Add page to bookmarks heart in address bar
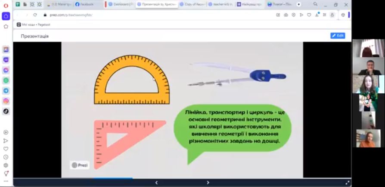This screenshot has width=385, height=187. [309, 15]
